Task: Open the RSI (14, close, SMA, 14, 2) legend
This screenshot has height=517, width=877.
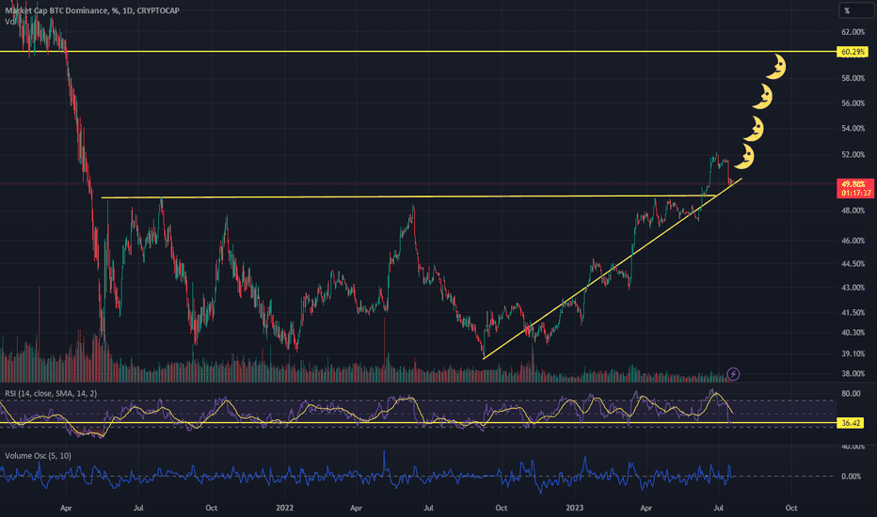Action: coord(51,394)
